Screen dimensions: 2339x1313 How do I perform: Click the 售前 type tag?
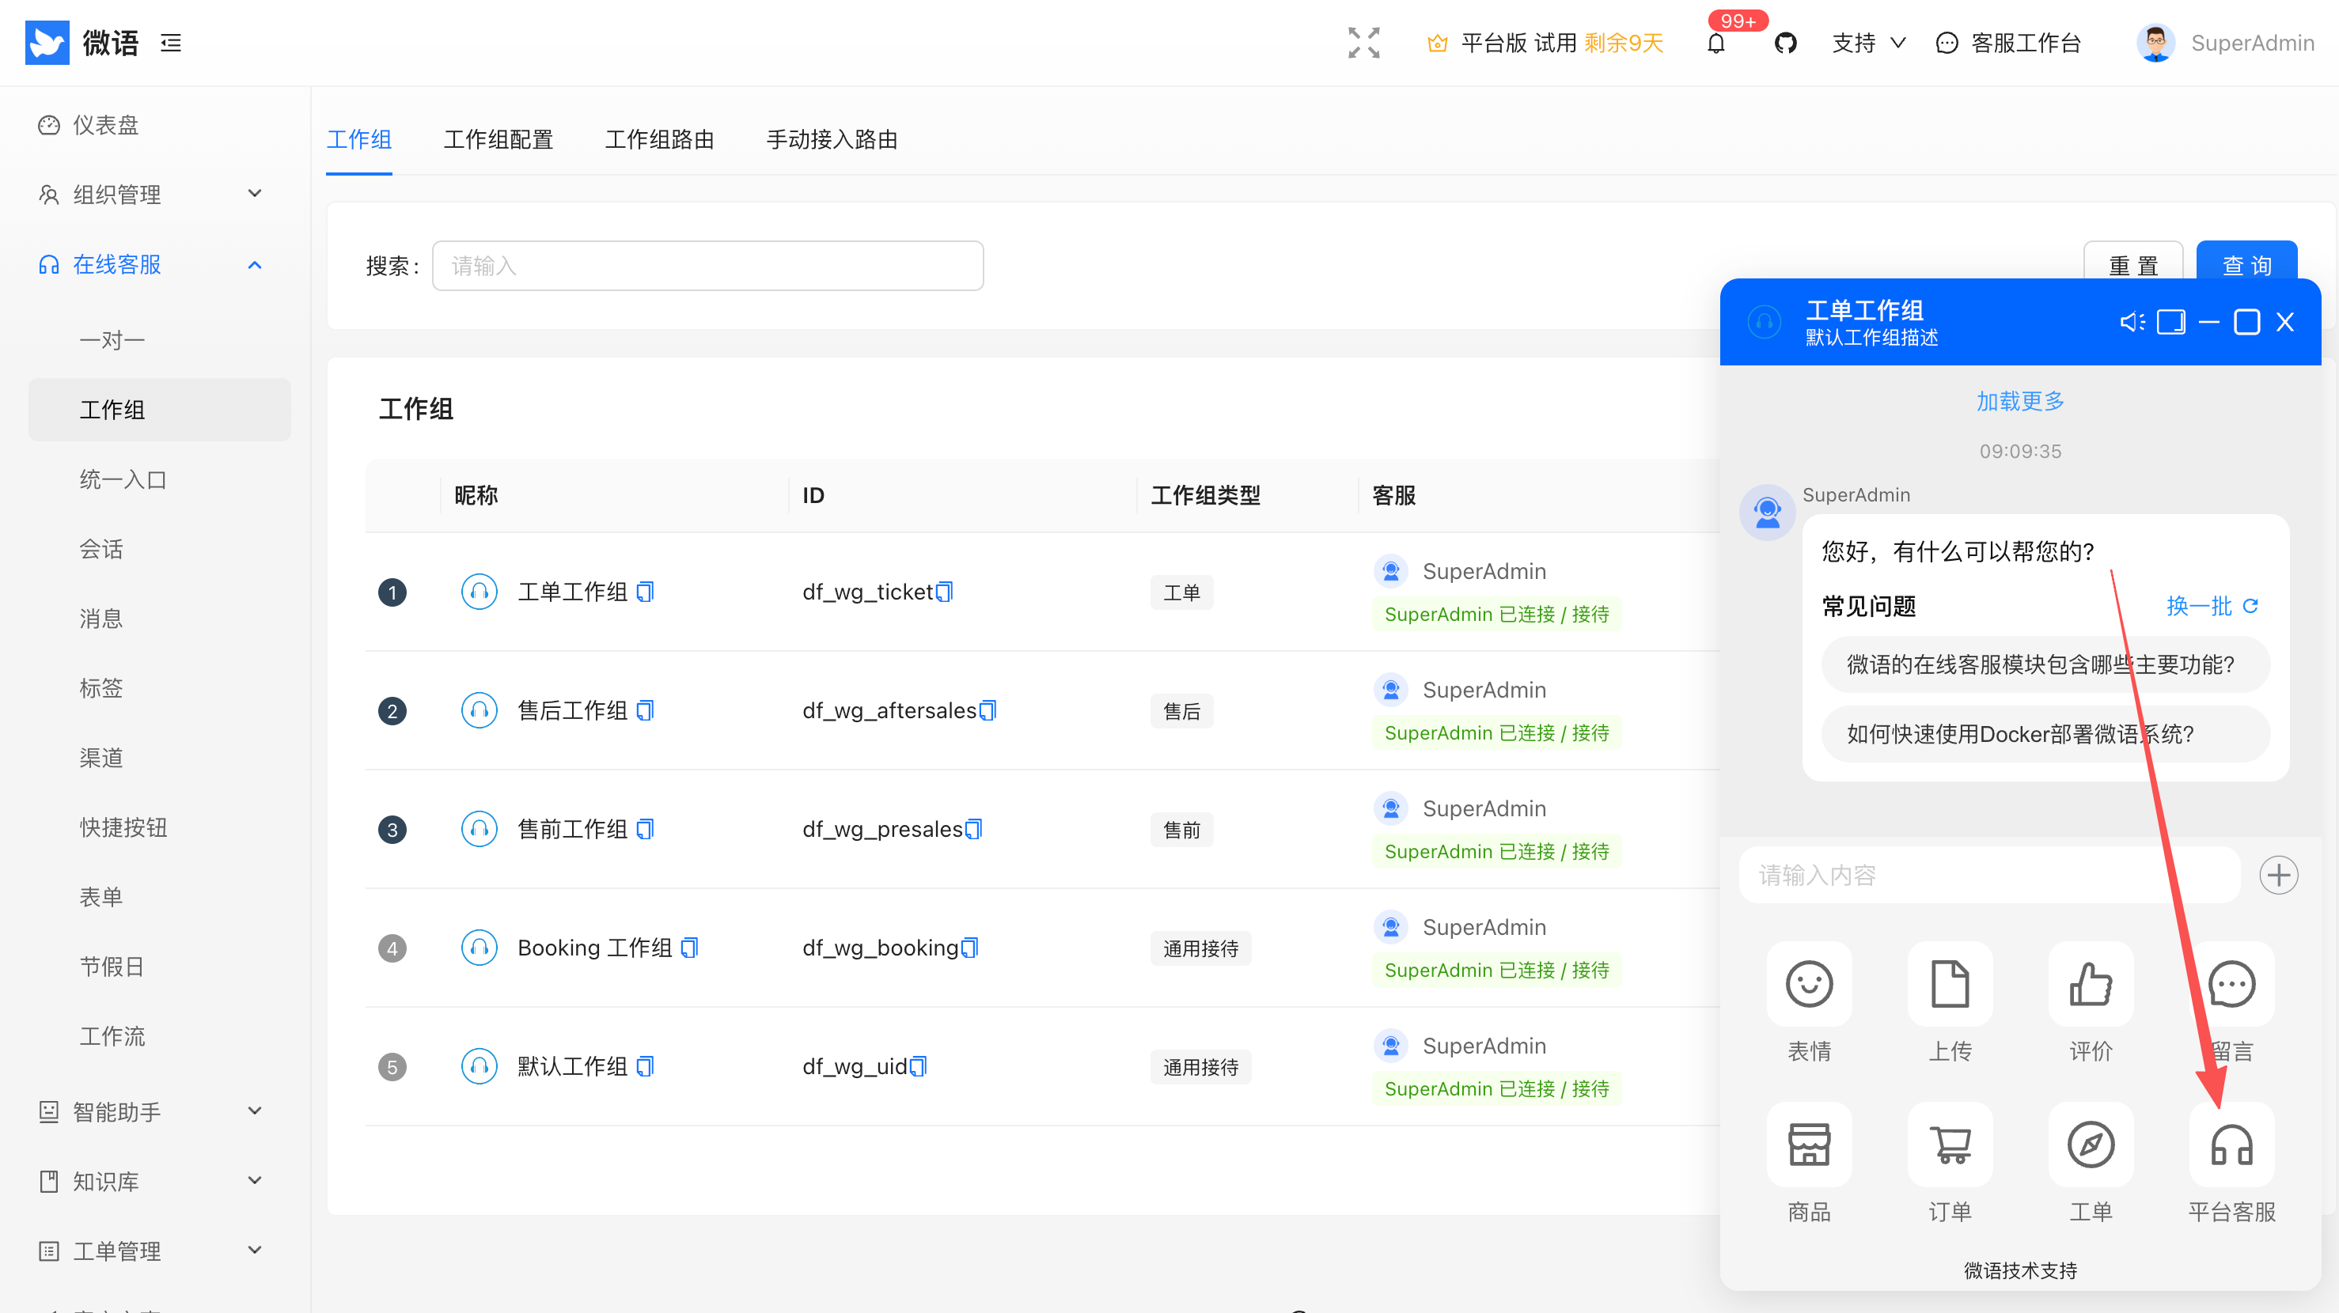[1181, 830]
